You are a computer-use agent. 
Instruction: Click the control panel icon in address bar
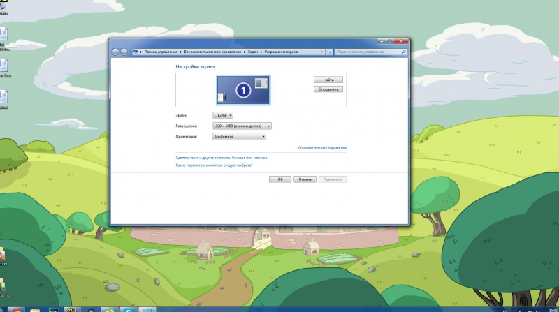(x=136, y=52)
